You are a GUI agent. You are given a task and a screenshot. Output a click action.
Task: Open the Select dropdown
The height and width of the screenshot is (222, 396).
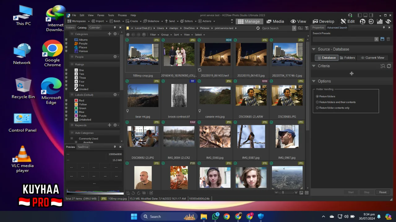[200, 35]
